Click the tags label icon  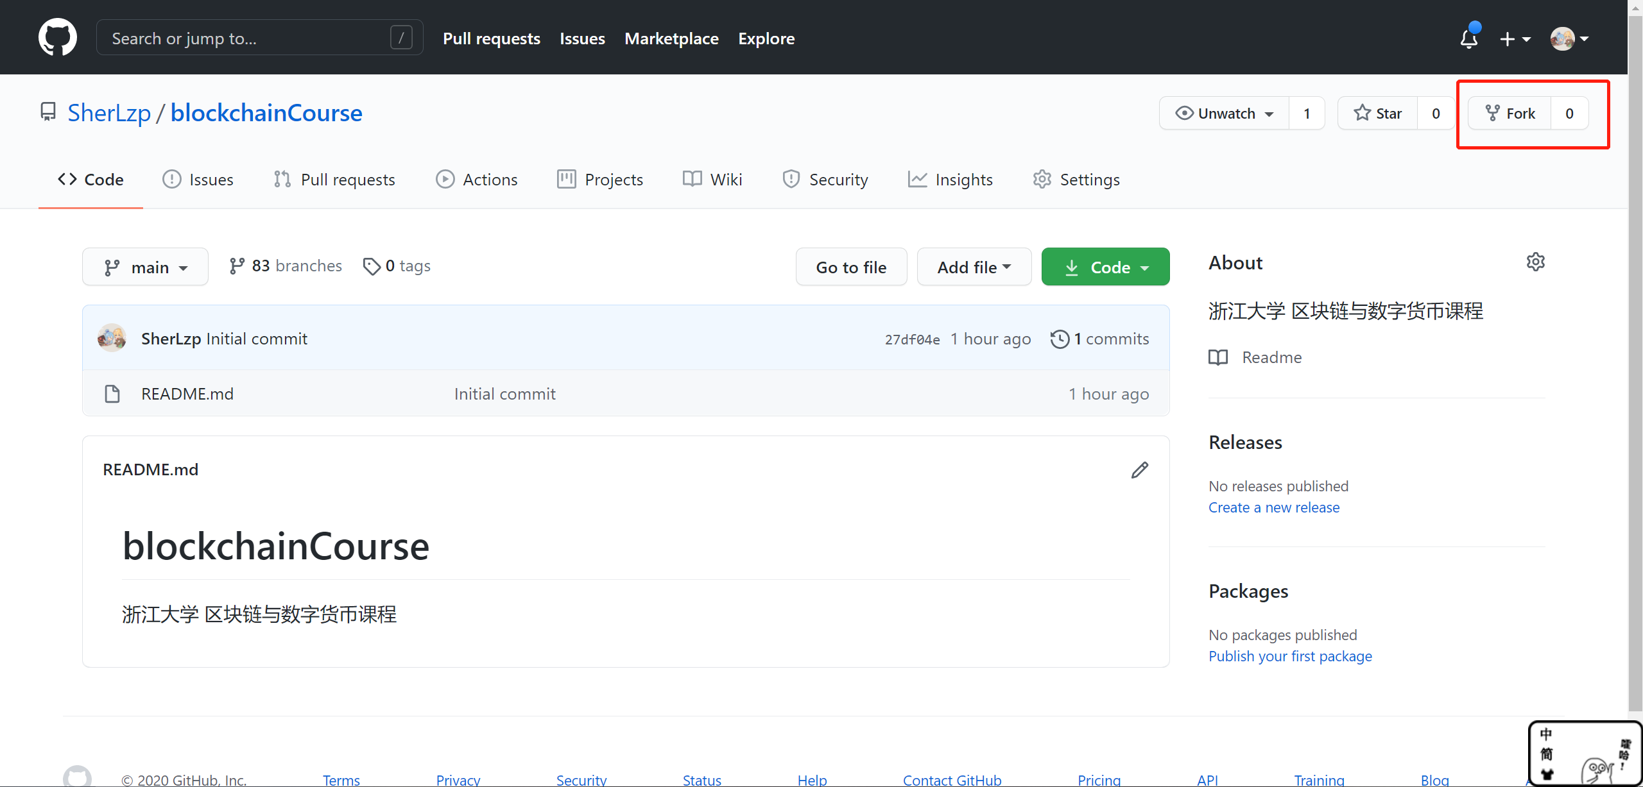point(372,266)
